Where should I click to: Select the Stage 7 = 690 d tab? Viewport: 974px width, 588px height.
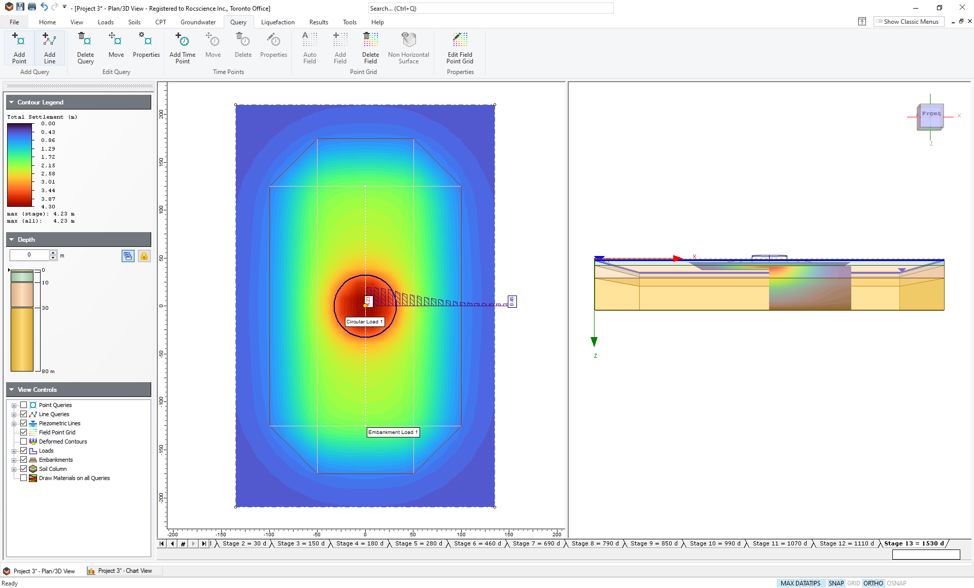pyautogui.click(x=536, y=543)
